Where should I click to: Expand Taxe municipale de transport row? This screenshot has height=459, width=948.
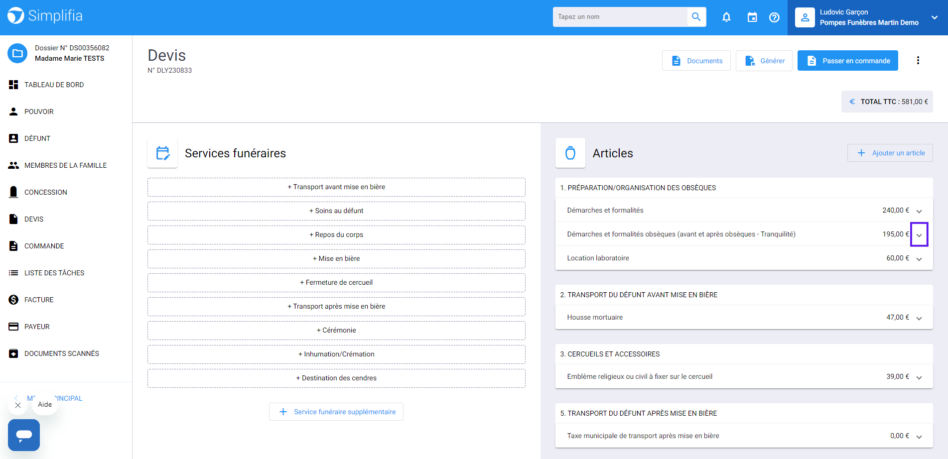[919, 437]
